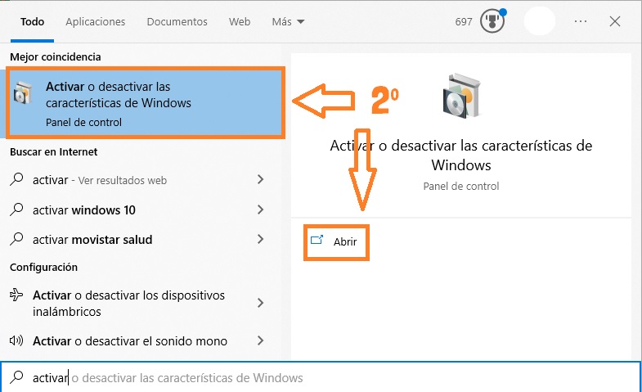Switch to the Web tab

(x=240, y=22)
